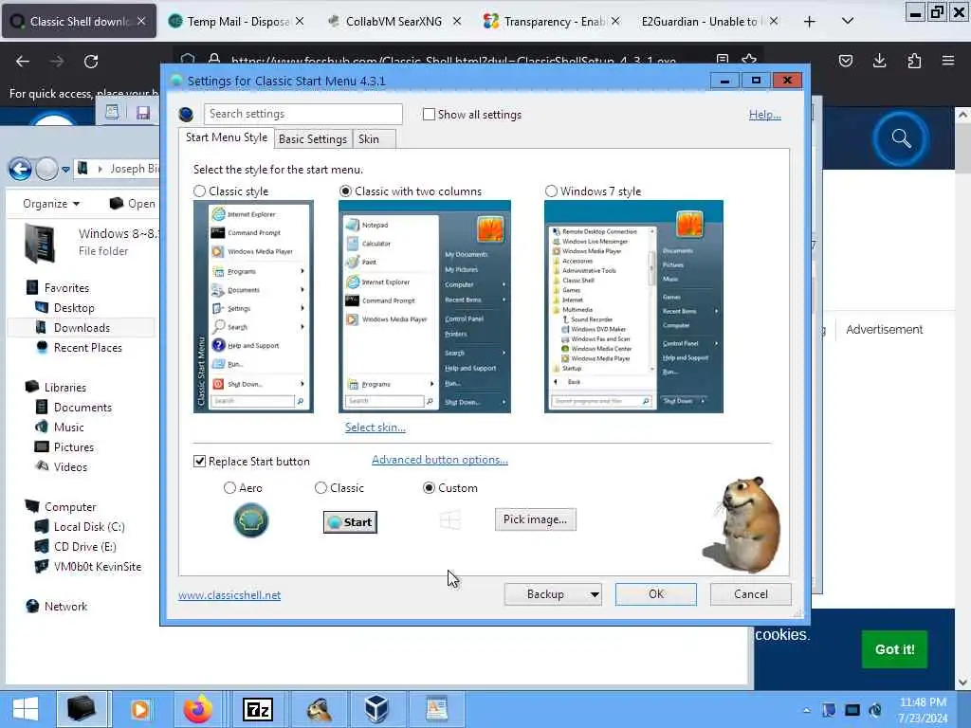Image resolution: width=971 pixels, height=728 pixels.
Task: Click the Pocket save icon in Firefox
Action: (846, 61)
